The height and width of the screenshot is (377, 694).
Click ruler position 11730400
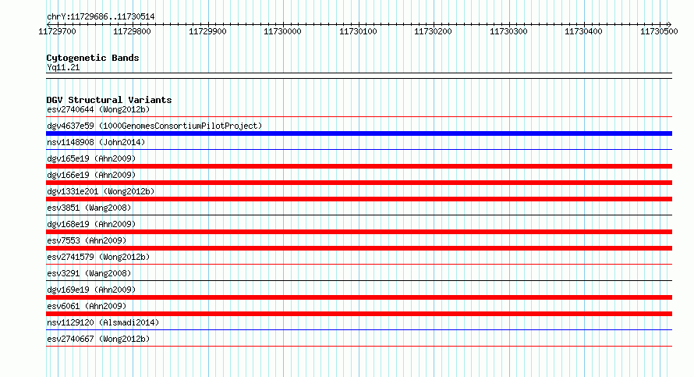(x=583, y=31)
